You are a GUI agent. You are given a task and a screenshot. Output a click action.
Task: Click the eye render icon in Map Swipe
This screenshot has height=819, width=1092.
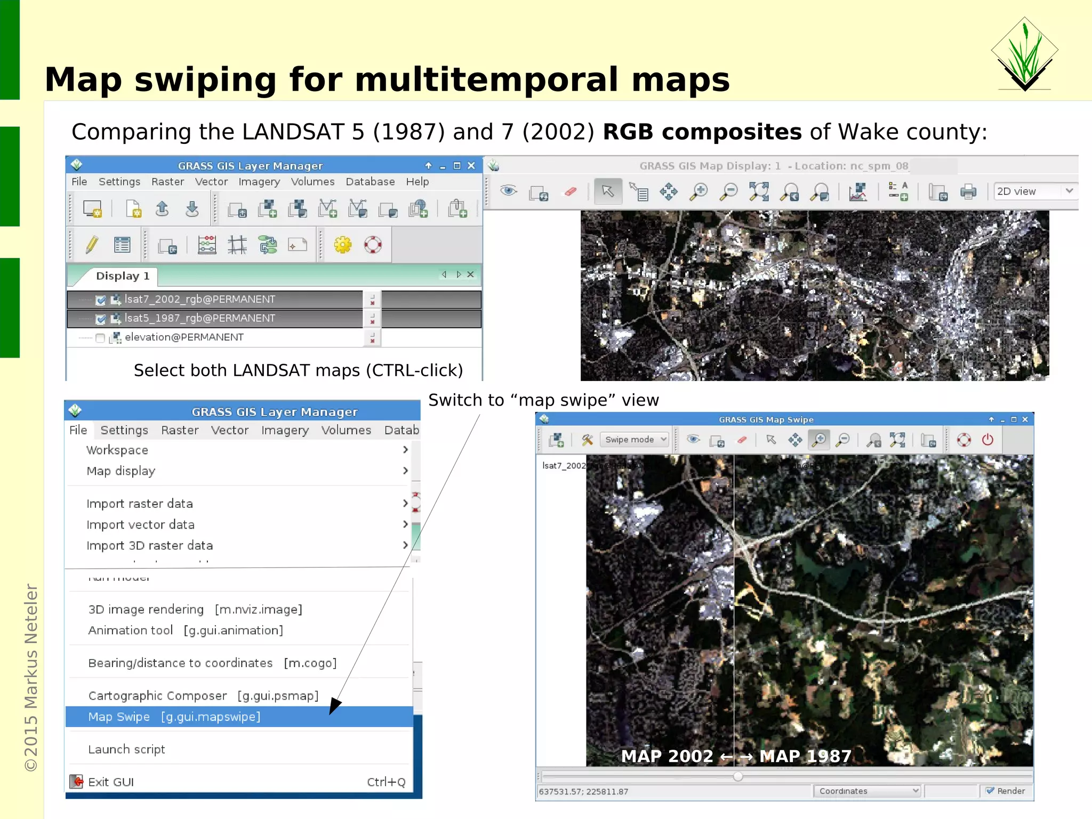(693, 440)
